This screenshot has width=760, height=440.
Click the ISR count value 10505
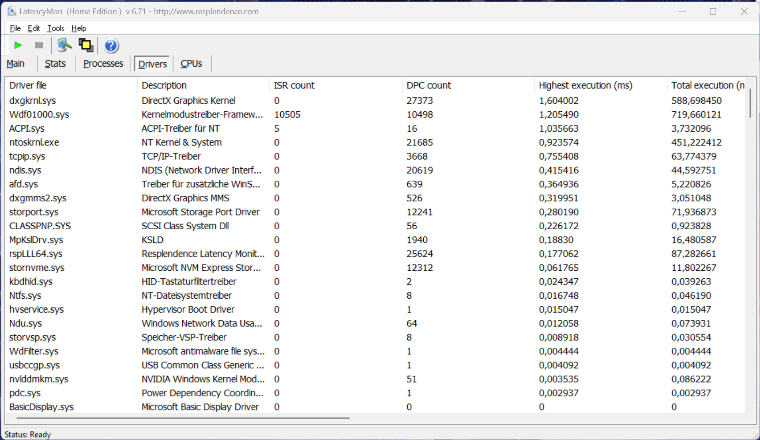[287, 114]
